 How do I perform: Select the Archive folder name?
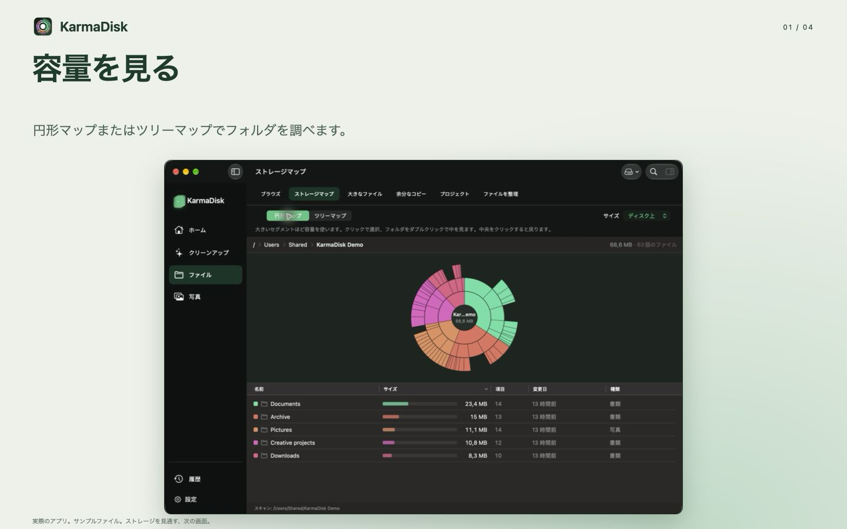pyautogui.click(x=280, y=417)
